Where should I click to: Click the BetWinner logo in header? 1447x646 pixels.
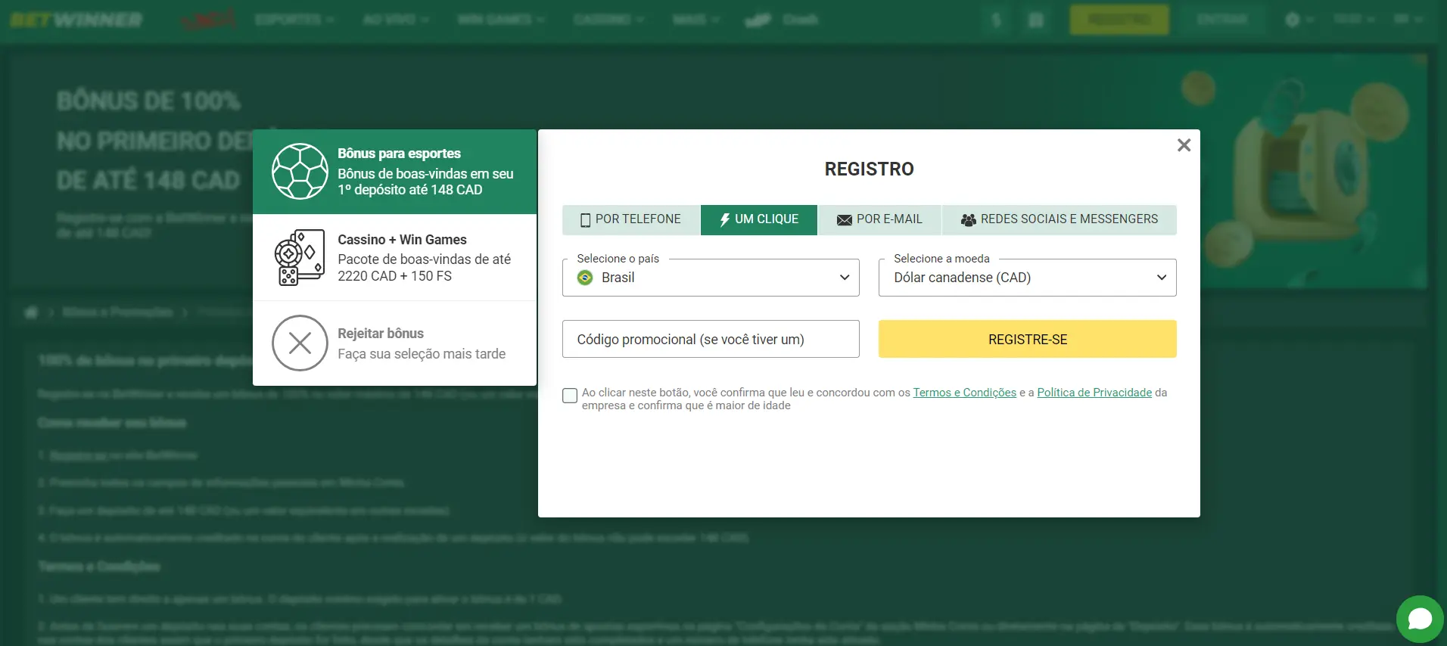point(76,20)
